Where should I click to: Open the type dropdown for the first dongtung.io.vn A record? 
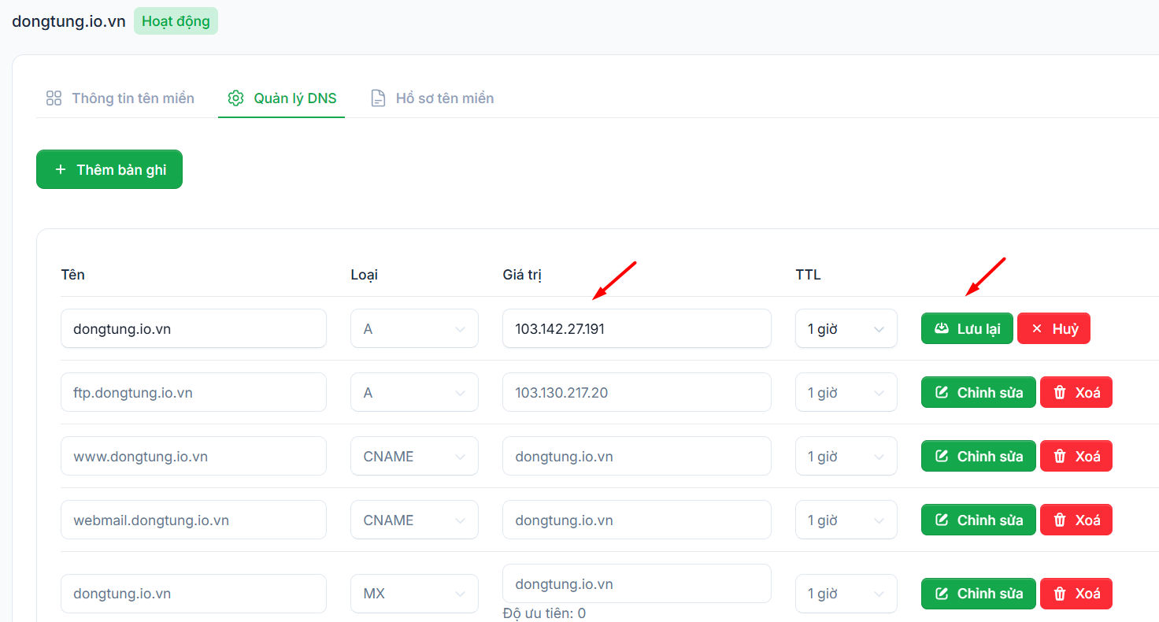(x=414, y=328)
